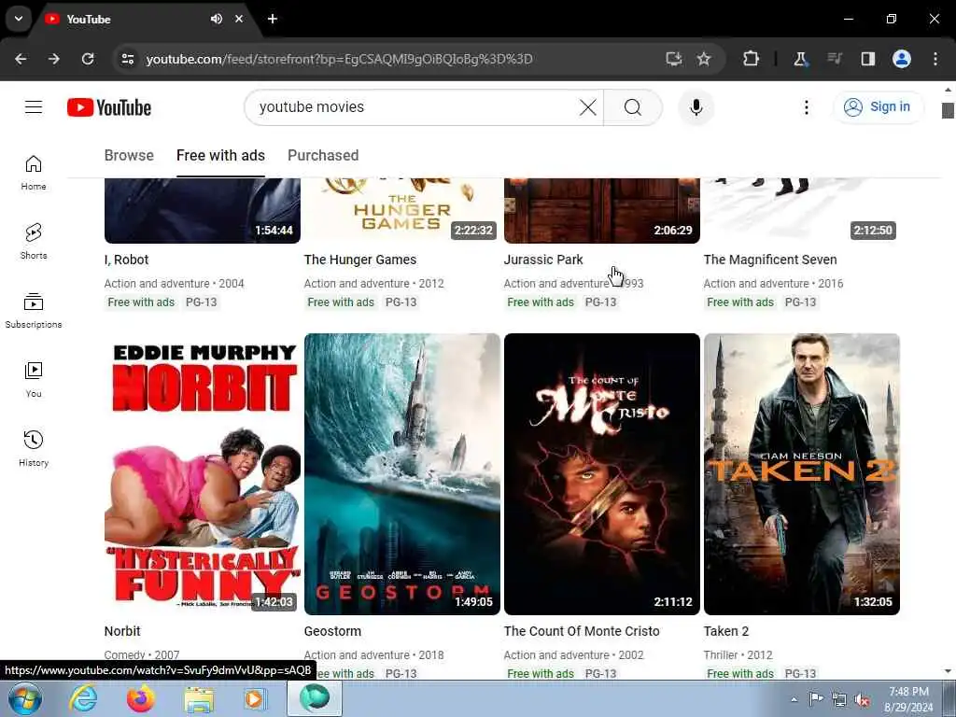Toggle Chrome side panel
The width and height of the screenshot is (956, 717).
[x=868, y=59]
